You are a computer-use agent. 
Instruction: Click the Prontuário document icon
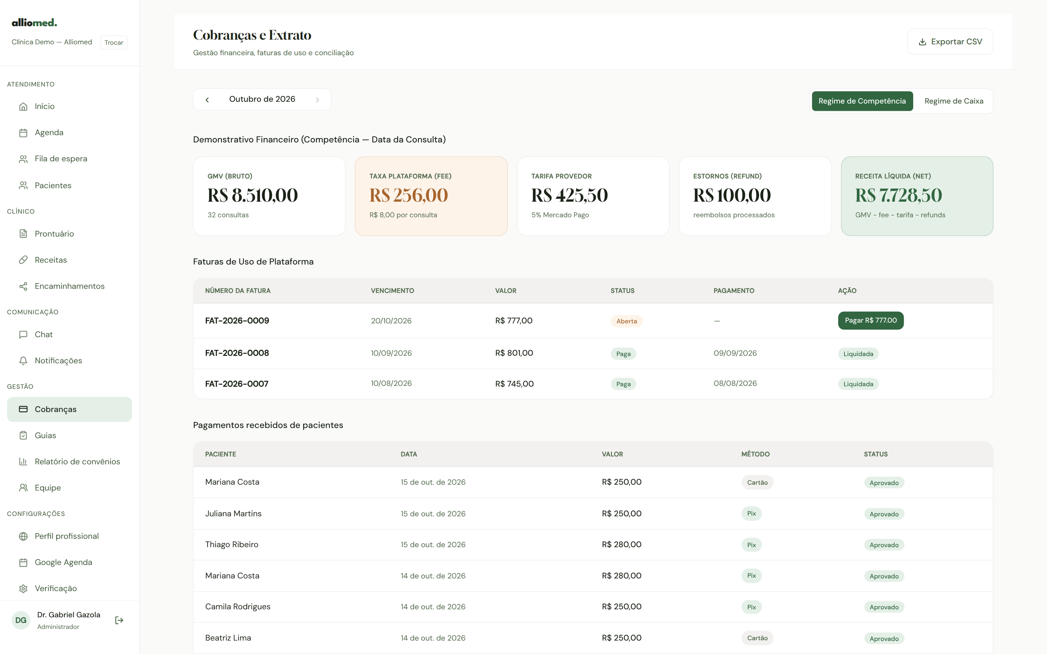[x=23, y=234]
